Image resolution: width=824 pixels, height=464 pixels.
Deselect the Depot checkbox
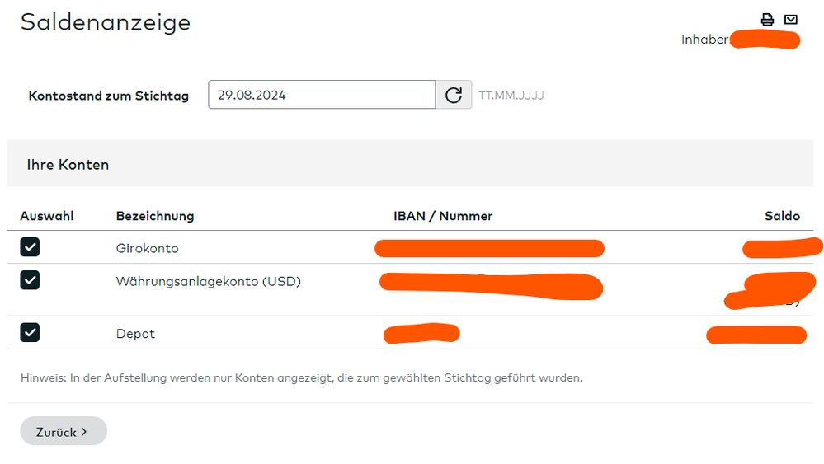30,333
